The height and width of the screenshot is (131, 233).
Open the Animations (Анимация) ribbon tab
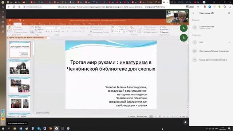52,24
